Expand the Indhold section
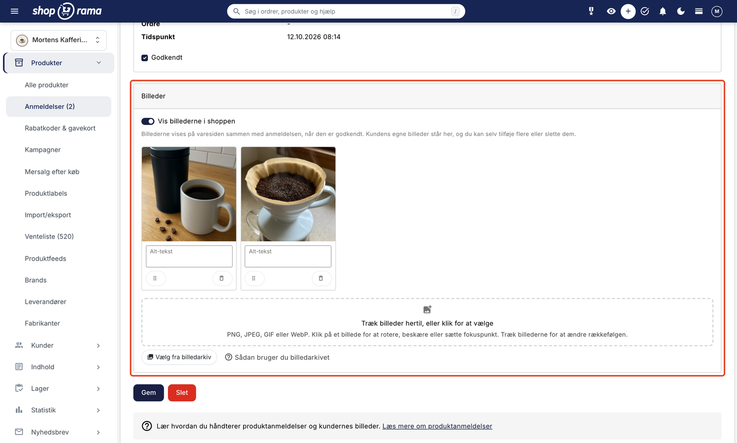 [98, 367]
